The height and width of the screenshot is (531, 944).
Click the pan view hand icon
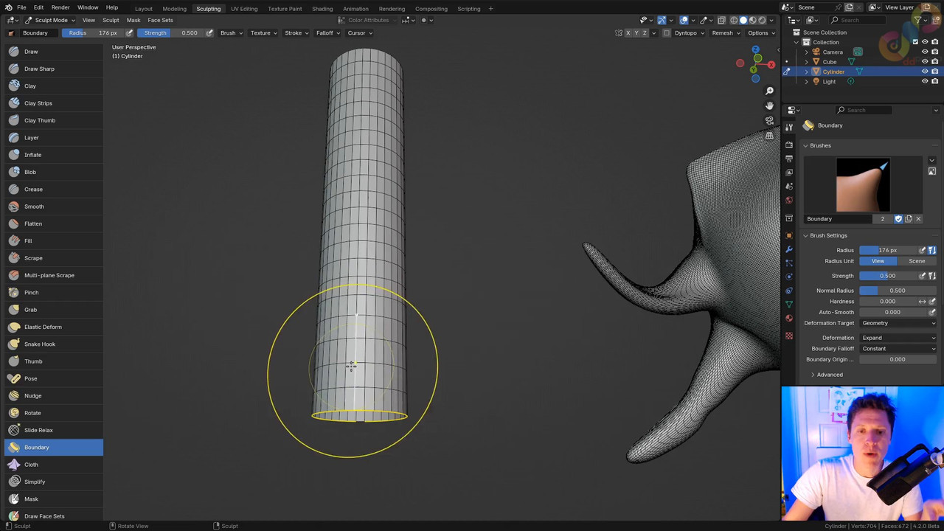click(x=769, y=105)
